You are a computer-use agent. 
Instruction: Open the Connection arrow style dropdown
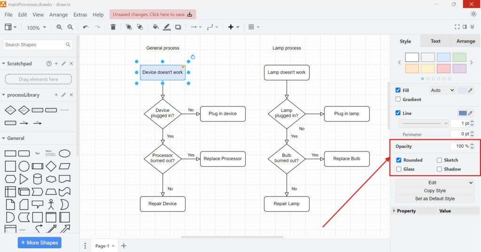(196, 27)
